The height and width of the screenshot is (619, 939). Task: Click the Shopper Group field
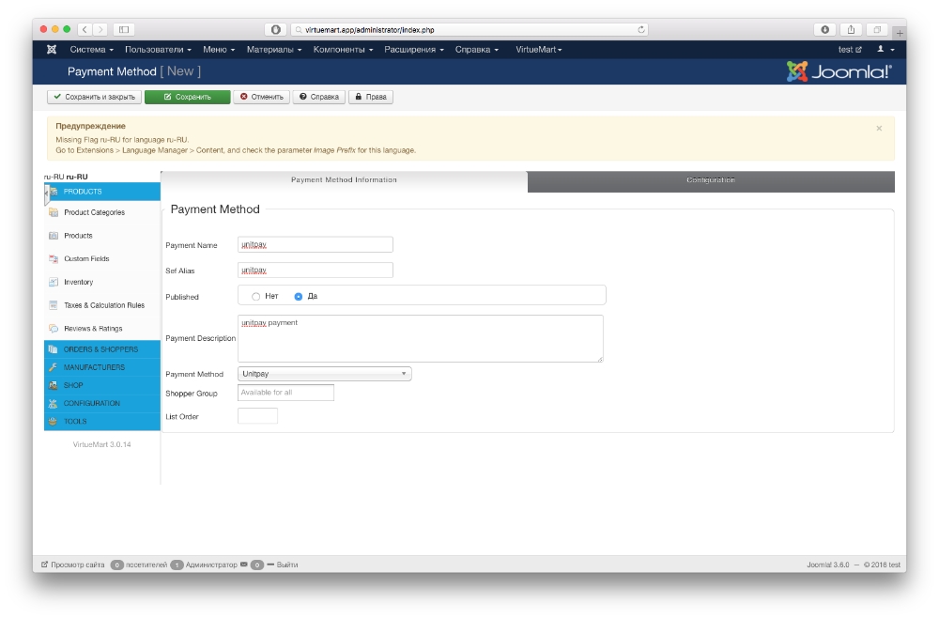285,393
